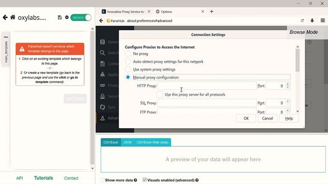
Task: Close the Options tab
Action: 203,11
